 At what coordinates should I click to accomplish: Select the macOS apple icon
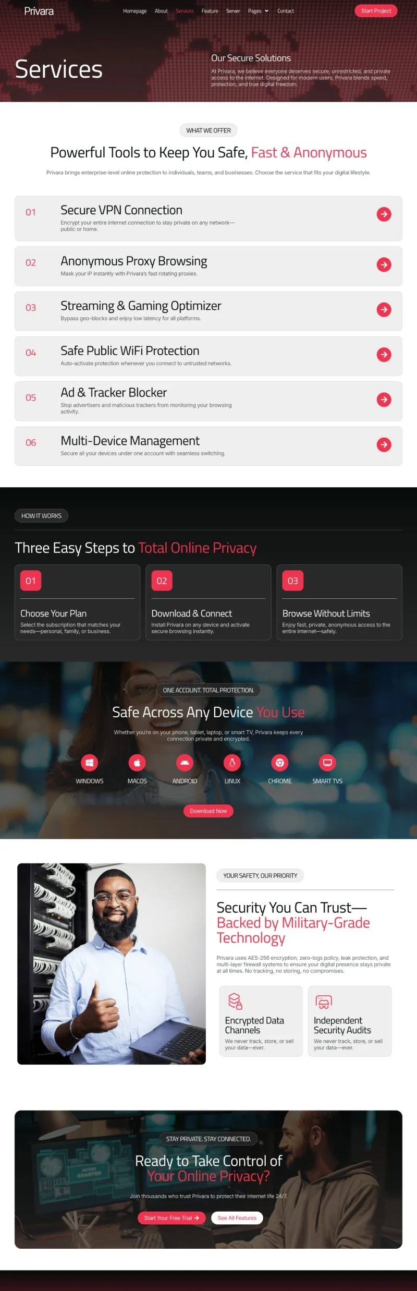[x=137, y=763]
